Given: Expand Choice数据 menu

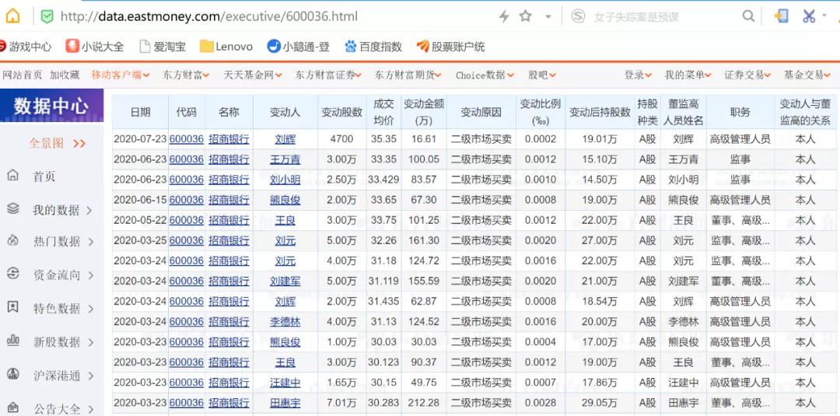Looking at the screenshot, I should pyautogui.click(x=485, y=75).
